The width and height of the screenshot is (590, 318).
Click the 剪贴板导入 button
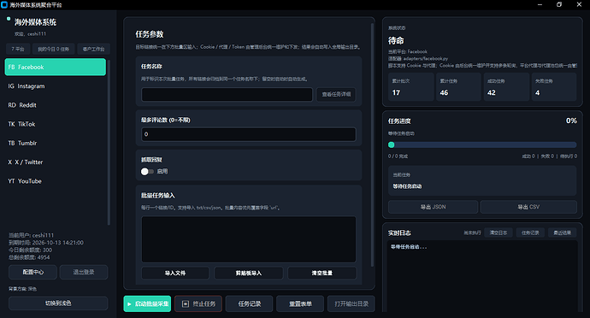pos(248,274)
